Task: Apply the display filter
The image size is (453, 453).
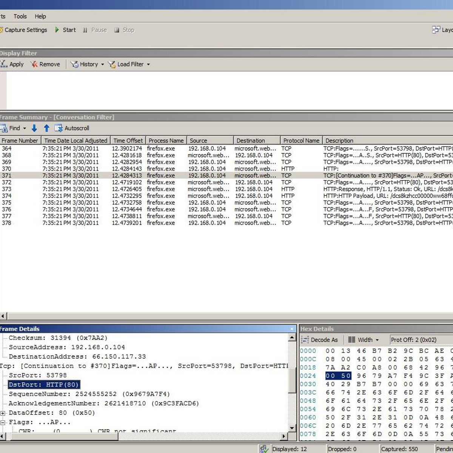Action: click(12, 64)
